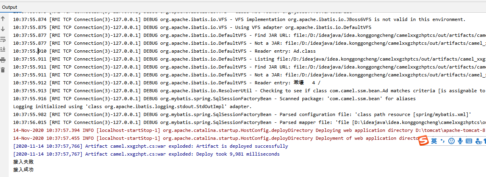Click the '接入成功' output line

(x=23, y=170)
